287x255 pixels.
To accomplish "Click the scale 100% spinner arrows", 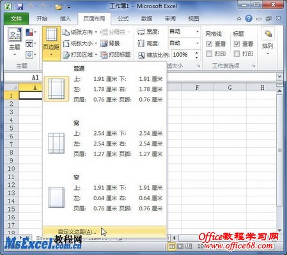I will click(x=197, y=55).
